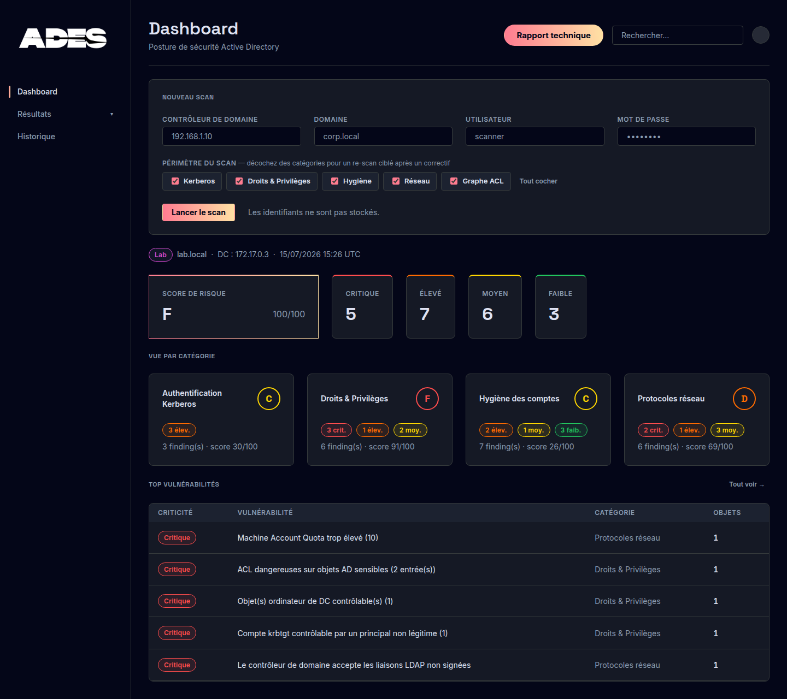This screenshot has height=699, width=787.
Task: Open the Moyen count card
Action: (x=495, y=307)
